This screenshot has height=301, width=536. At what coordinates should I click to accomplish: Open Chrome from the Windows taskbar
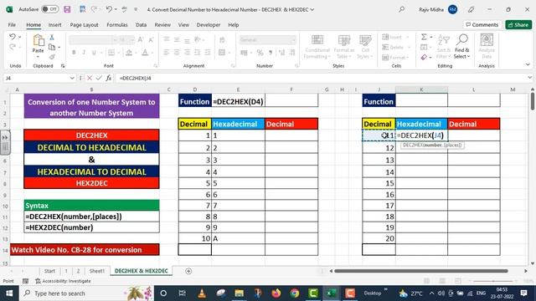click(x=295, y=293)
